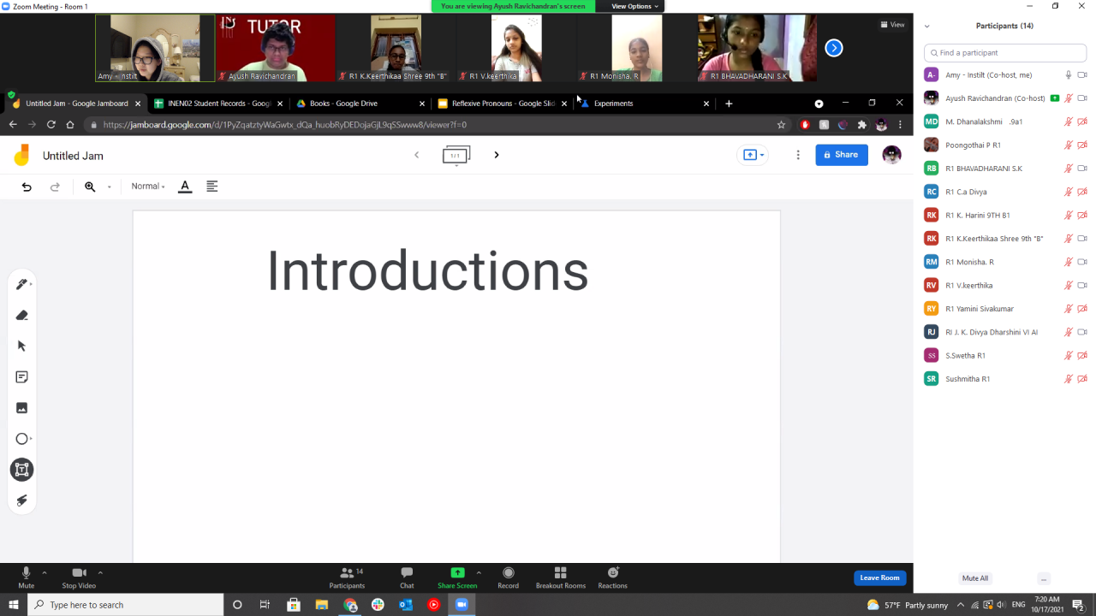The image size is (1096, 616).
Task: Go back in the Chrome browser
Action: (13, 125)
